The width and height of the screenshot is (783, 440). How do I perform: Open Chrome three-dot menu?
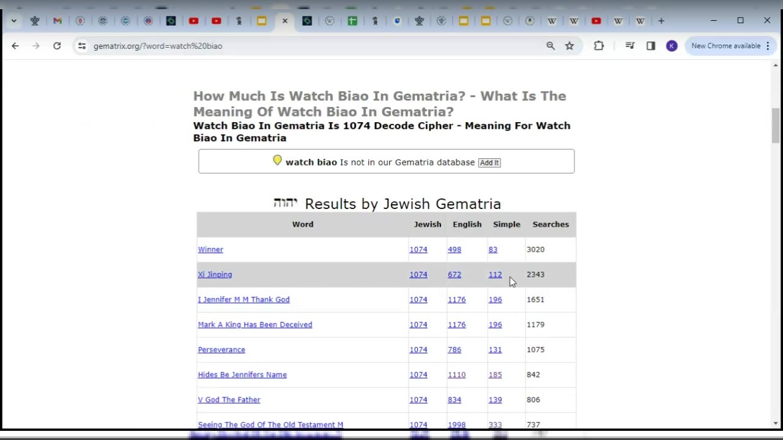768,46
